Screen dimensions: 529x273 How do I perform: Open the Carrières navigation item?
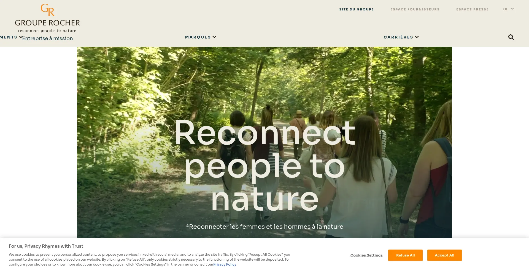click(398, 37)
